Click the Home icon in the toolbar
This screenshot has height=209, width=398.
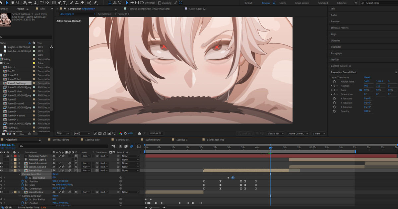[1, 3]
